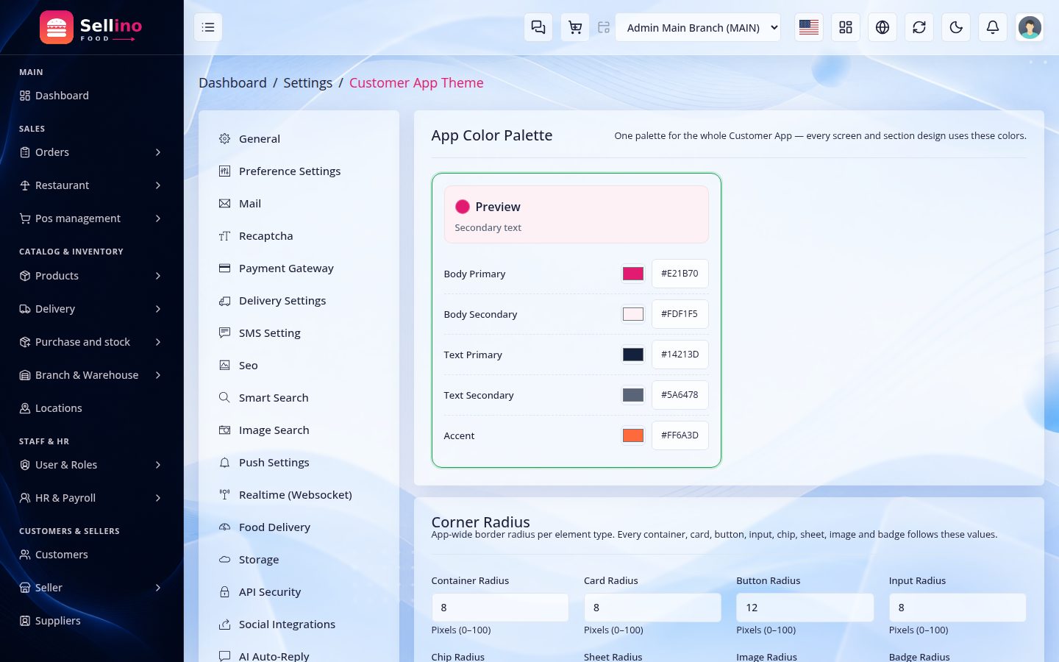Click the refresh cache icon

coord(919,27)
